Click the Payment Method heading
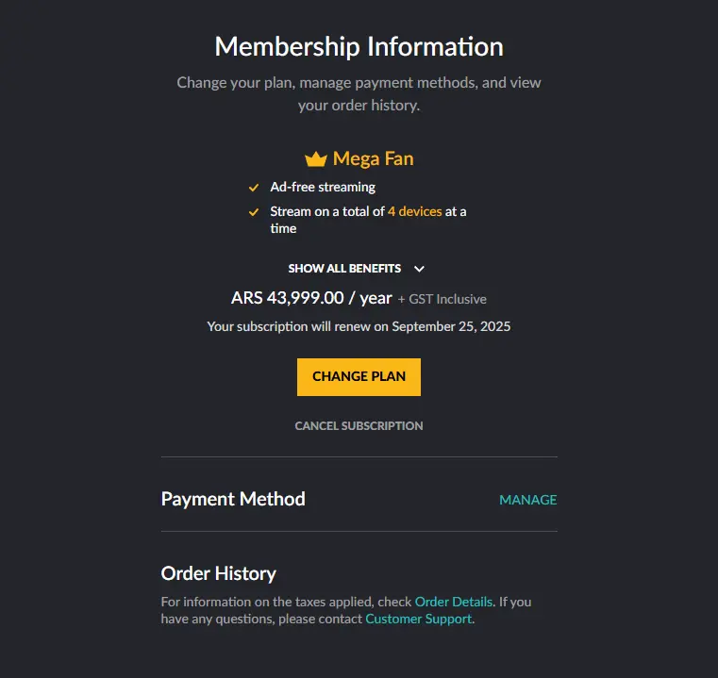 pyautogui.click(x=233, y=499)
